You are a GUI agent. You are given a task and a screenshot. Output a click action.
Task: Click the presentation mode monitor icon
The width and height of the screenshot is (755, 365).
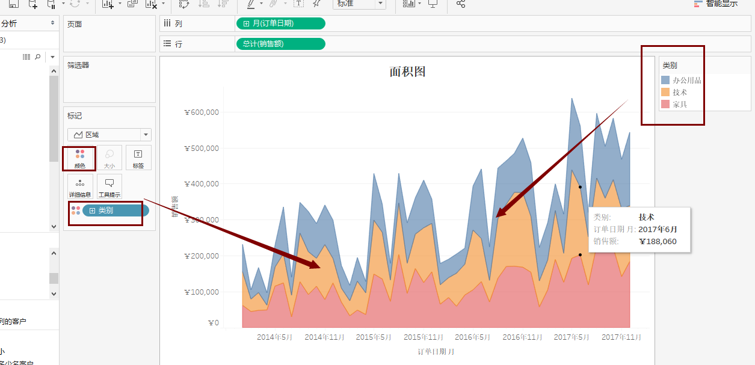click(433, 4)
